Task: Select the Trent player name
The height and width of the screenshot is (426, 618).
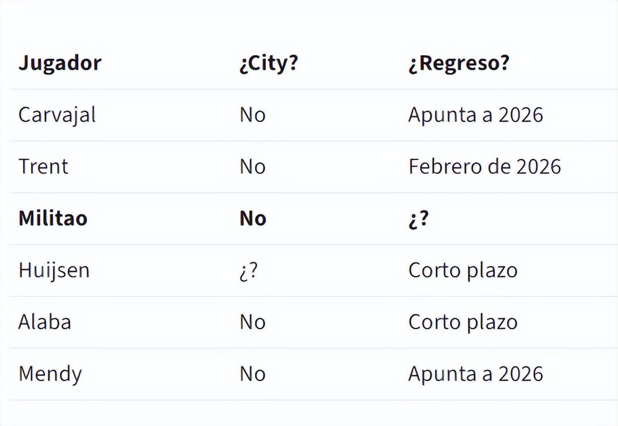Action: click(x=43, y=166)
